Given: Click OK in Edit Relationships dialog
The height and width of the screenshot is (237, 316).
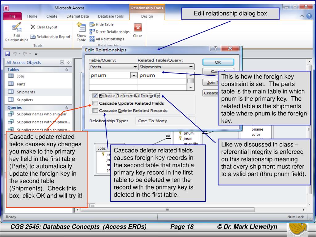Looking at the screenshot, I should [x=218, y=62].
